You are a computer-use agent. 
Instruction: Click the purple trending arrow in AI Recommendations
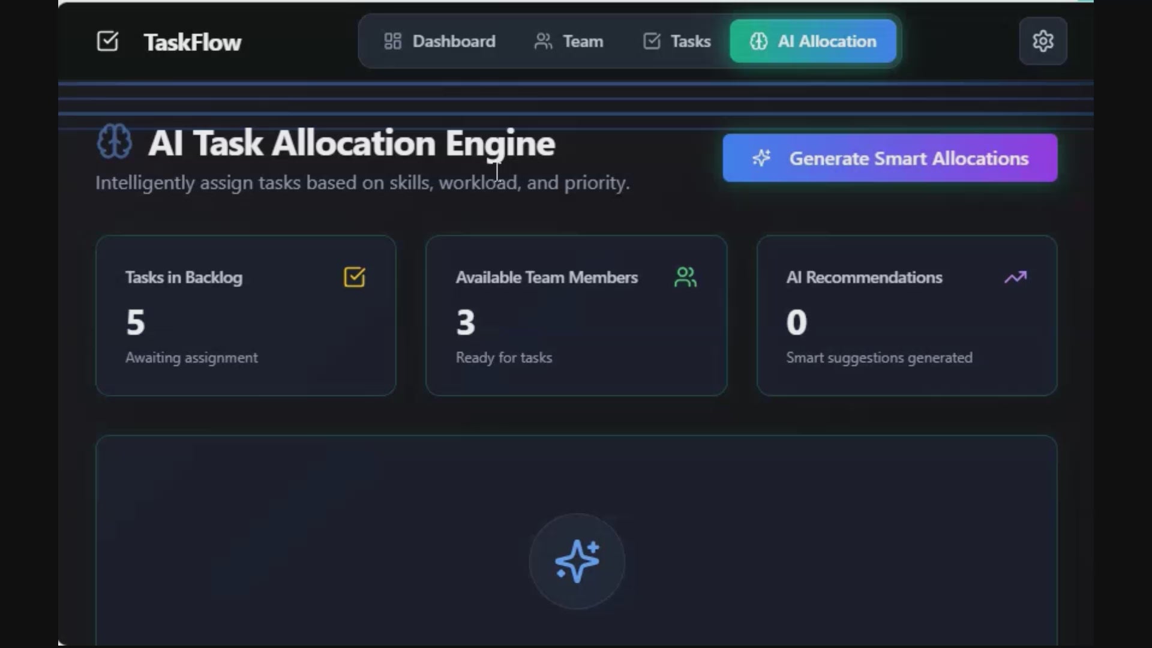[1015, 277]
